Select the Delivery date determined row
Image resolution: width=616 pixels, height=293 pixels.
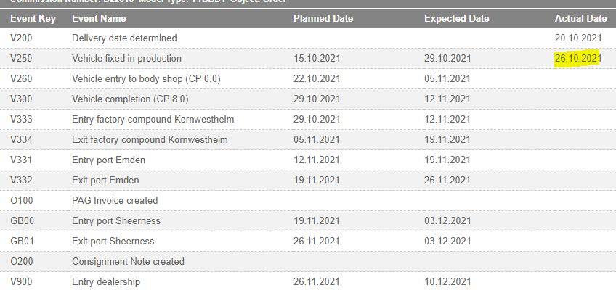[x=308, y=38]
